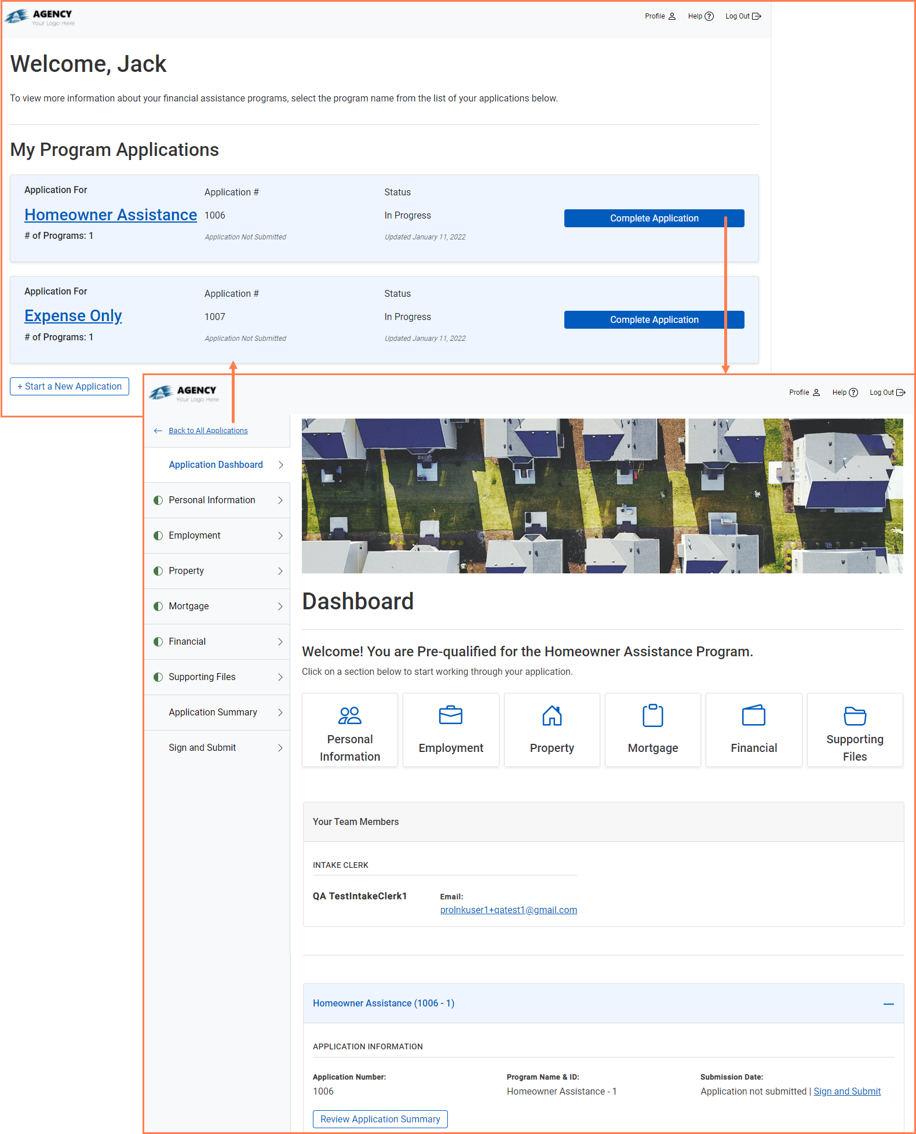Image resolution: width=916 pixels, height=1134 pixels.
Task: Click the aerial houses banner image
Action: [x=603, y=496]
